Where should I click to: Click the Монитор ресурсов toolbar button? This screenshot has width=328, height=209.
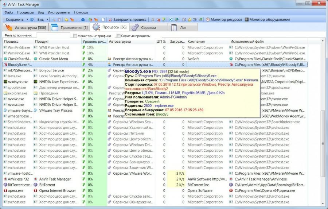tap(223, 19)
